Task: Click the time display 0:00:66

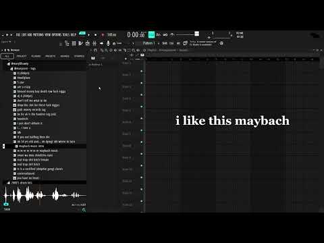Action: (136, 34)
